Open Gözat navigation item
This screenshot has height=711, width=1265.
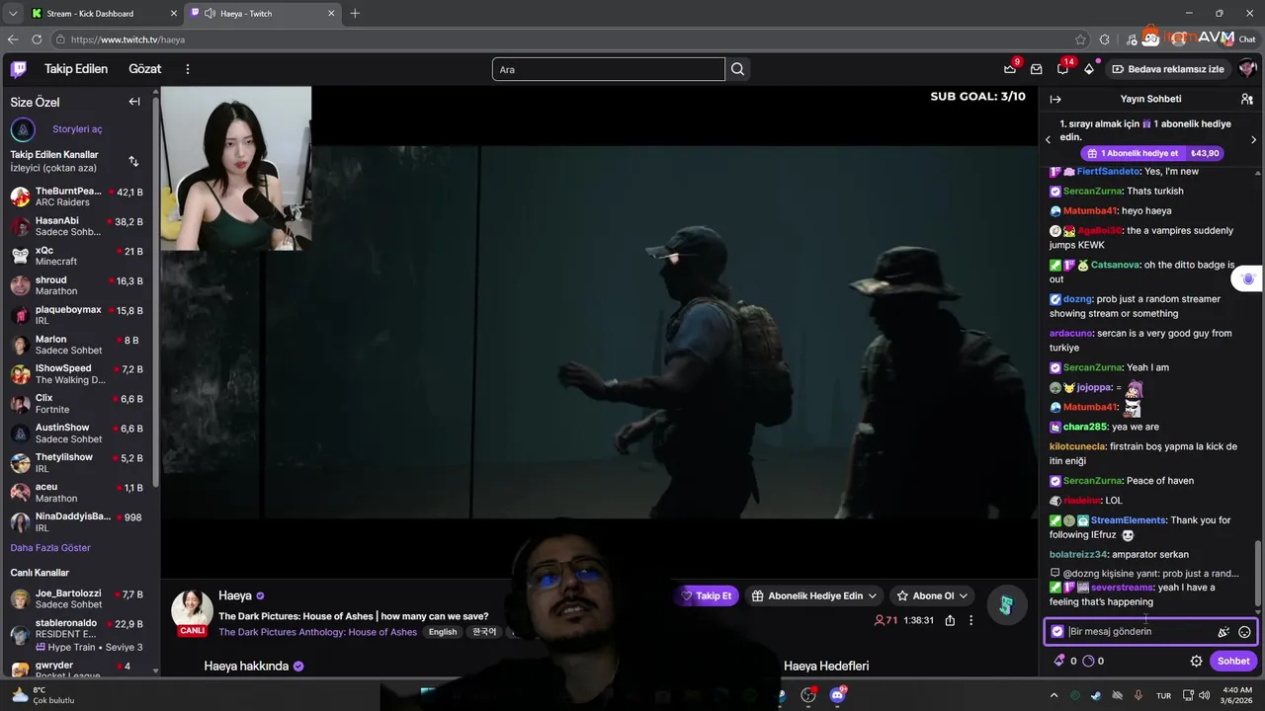(x=144, y=69)
